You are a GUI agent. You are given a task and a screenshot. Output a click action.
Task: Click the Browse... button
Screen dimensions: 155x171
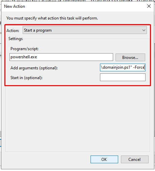(x=130, y=57)
